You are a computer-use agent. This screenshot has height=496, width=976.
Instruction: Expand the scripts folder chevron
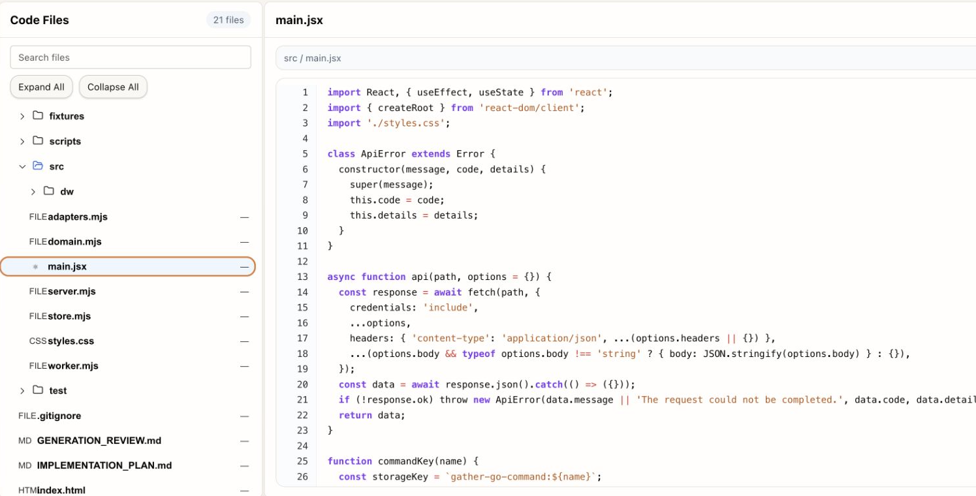22,141
